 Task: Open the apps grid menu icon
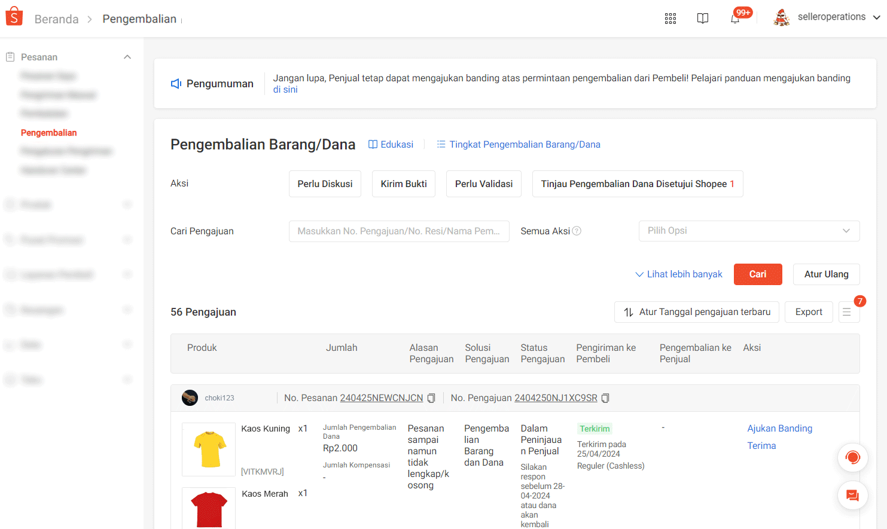pyautogui.click(x=670, y=19)
